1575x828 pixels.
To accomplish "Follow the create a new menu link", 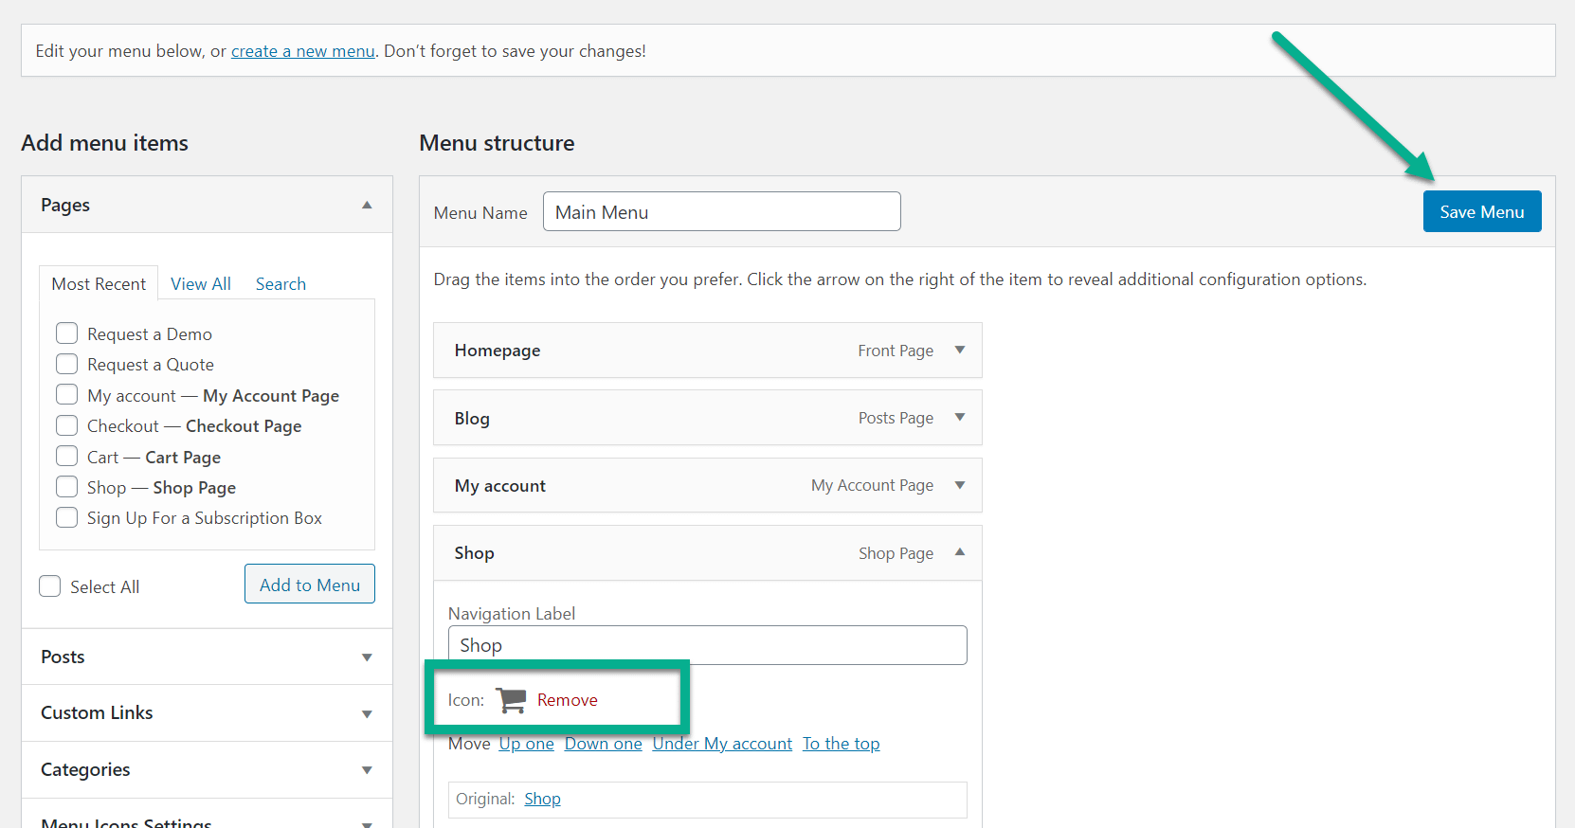I will (303, 51).
